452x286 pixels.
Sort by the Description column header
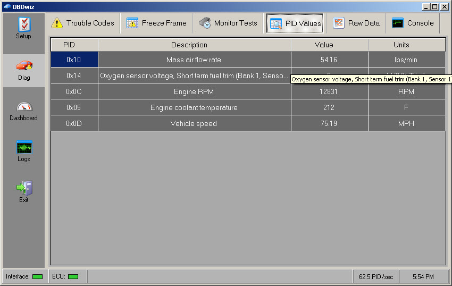(194, 45)
